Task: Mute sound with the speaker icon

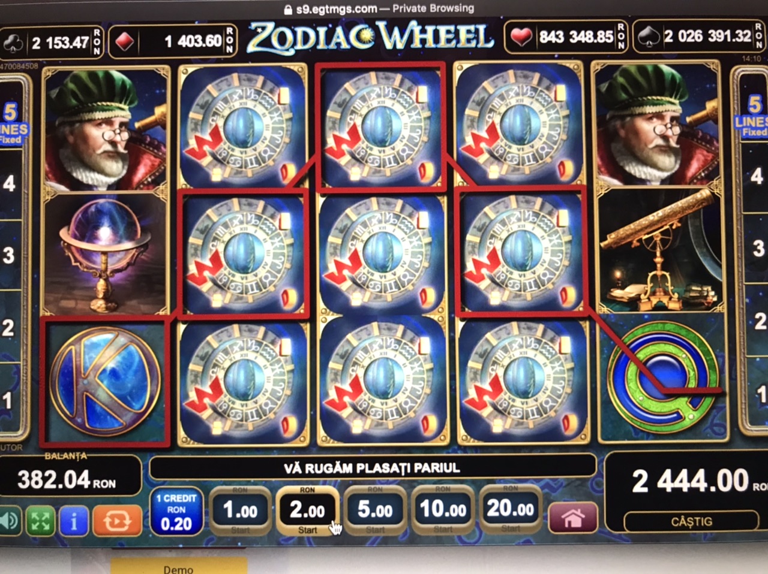Action: pyautogui.click(x=8, y=521)
